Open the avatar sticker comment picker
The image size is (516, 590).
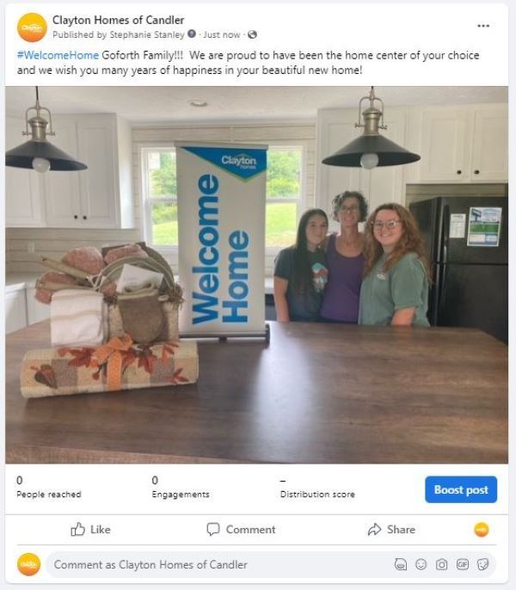click(401, 564)
